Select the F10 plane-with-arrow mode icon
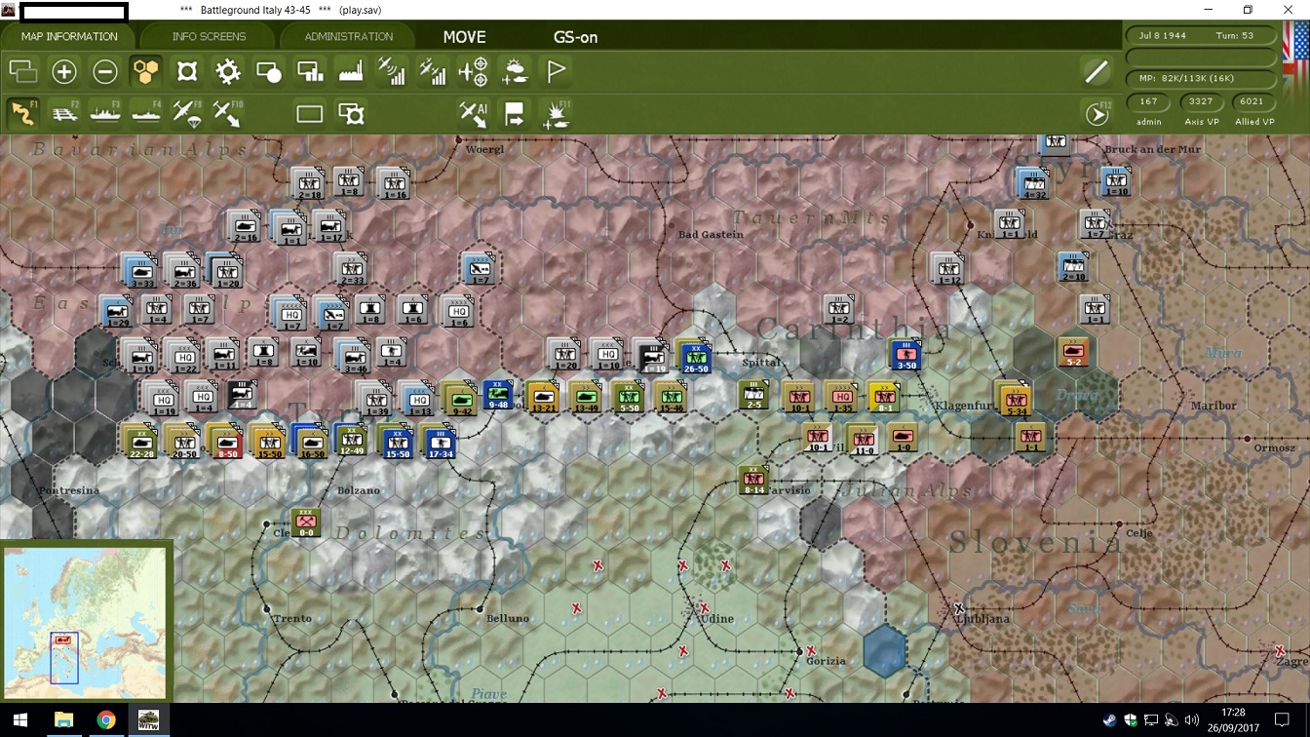The height and width of the screenshot is (737, 1310). pos(228,113)
